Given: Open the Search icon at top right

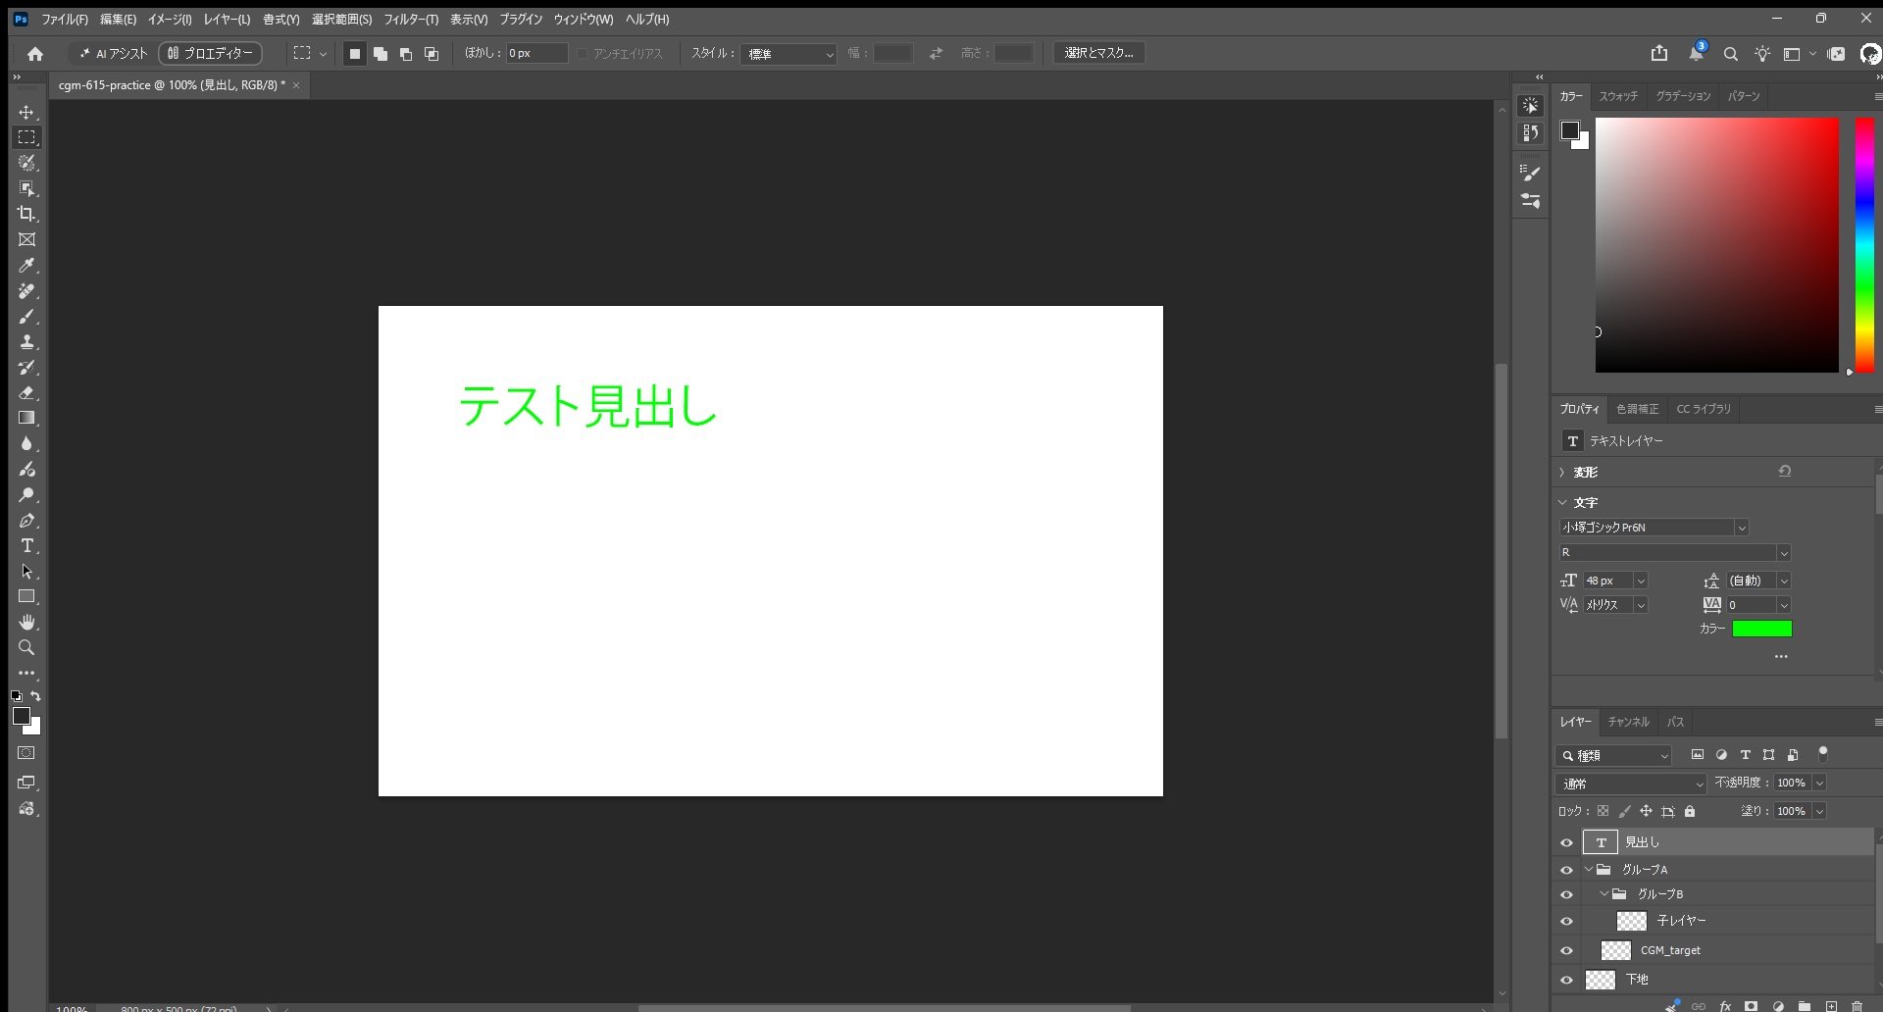Looking at the screenshot, I should pyautogui.click(x=1731, y=54).
